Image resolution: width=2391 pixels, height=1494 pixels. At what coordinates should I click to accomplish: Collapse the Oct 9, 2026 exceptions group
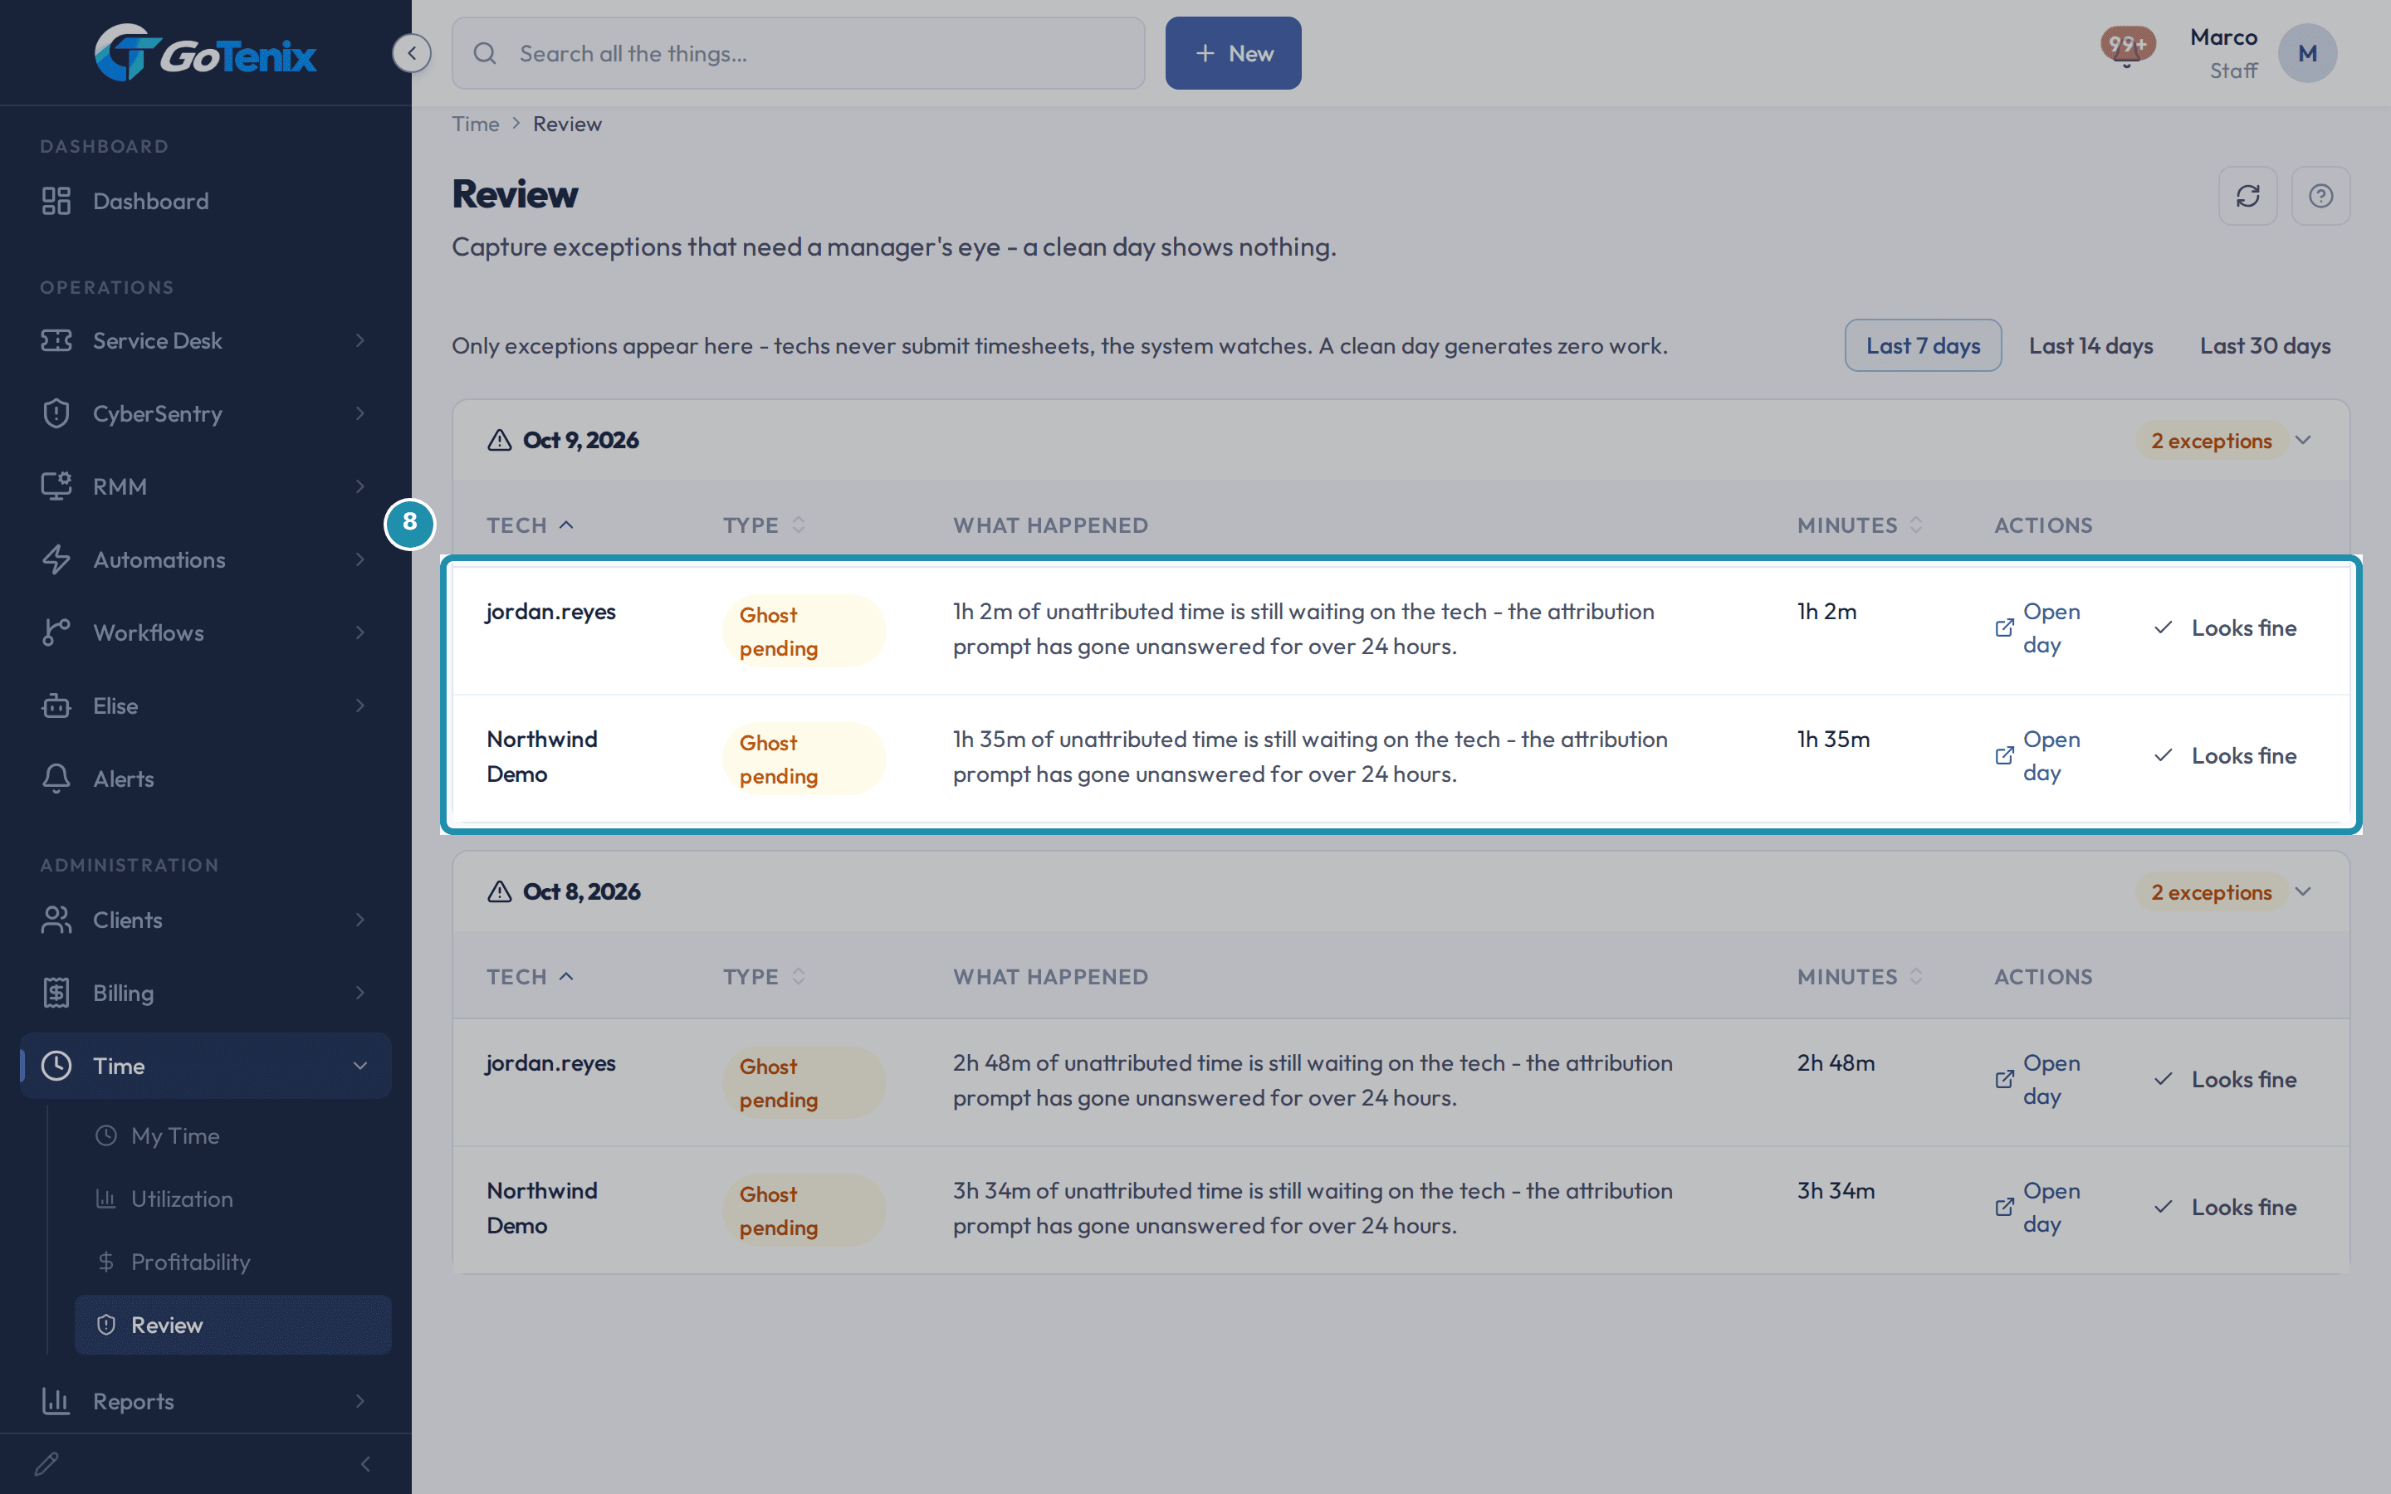pos(2303,441)
